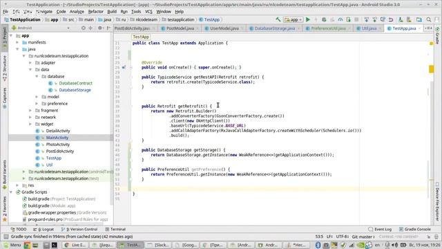Open the Version Control tool window

point(79,229)
